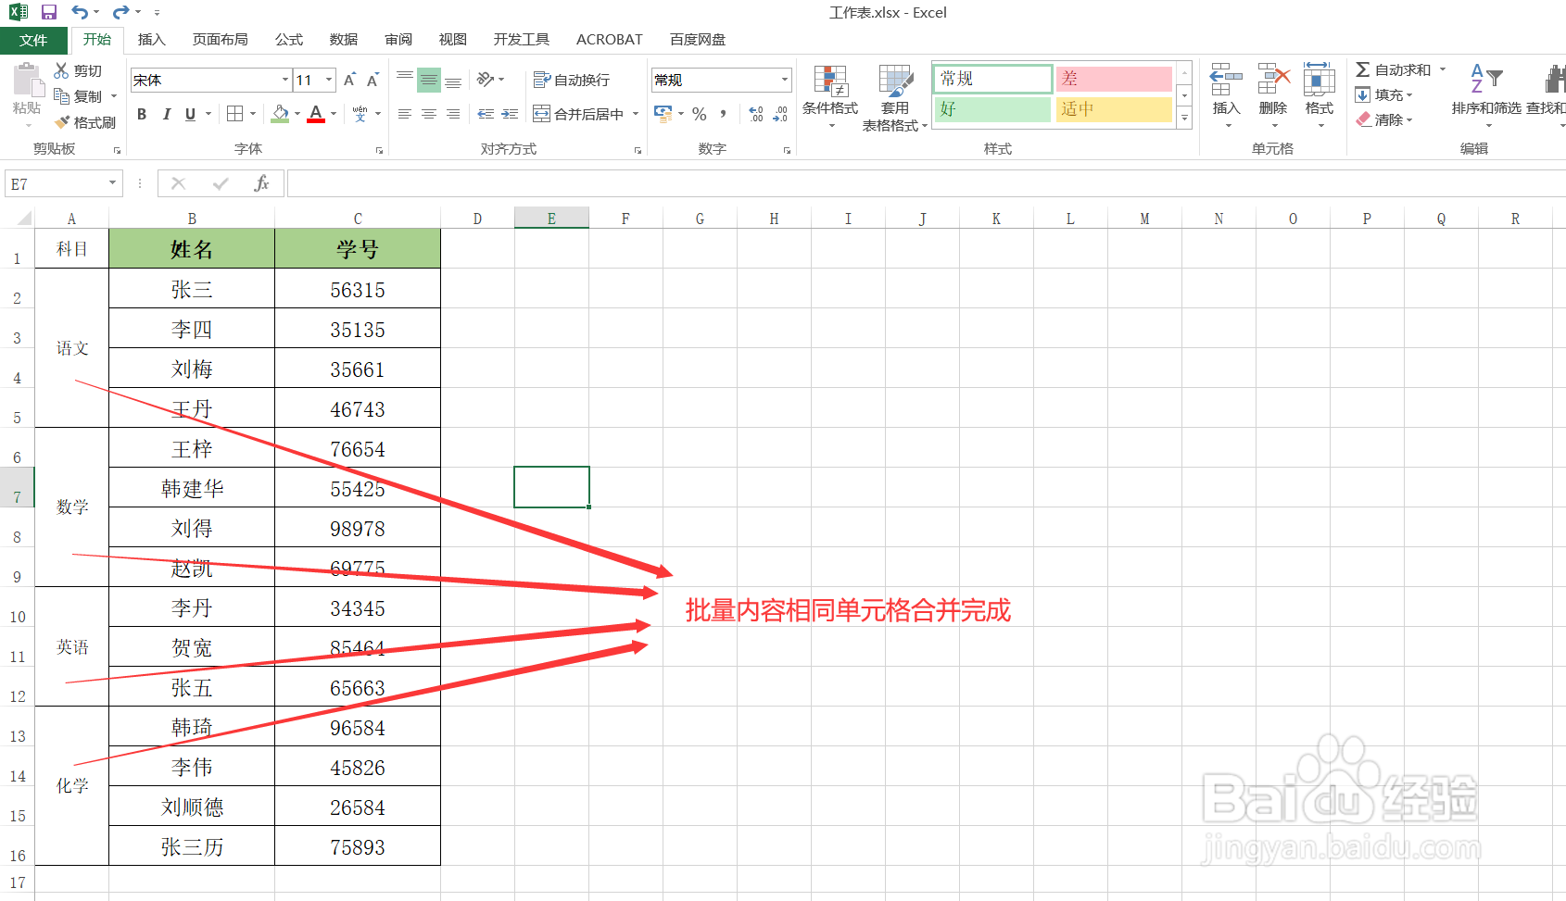Click the Cut scissors button

click(78, 70)
